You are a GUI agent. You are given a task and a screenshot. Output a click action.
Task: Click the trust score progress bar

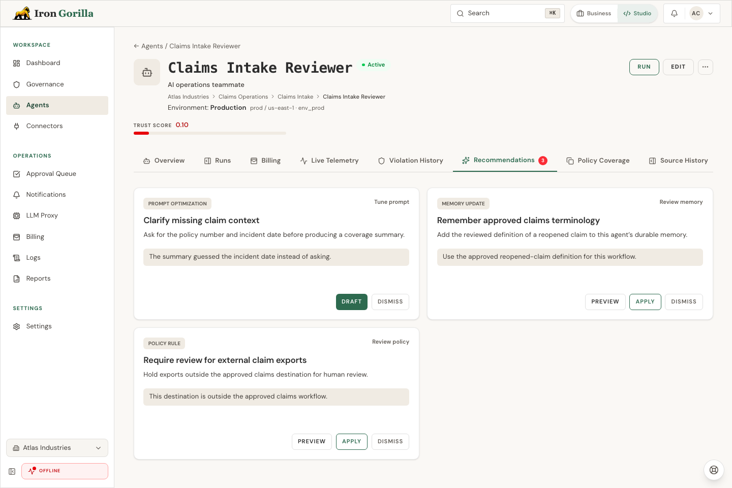(210, 133)
